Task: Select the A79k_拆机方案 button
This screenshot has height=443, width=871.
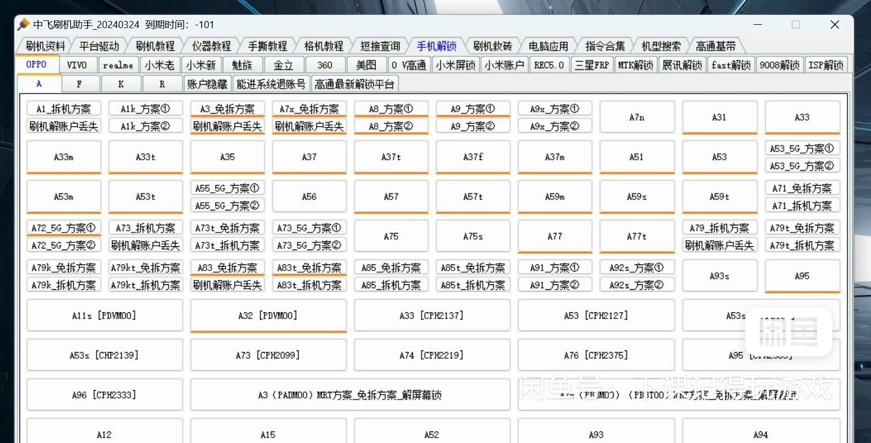Action: [x=63, y=285]
